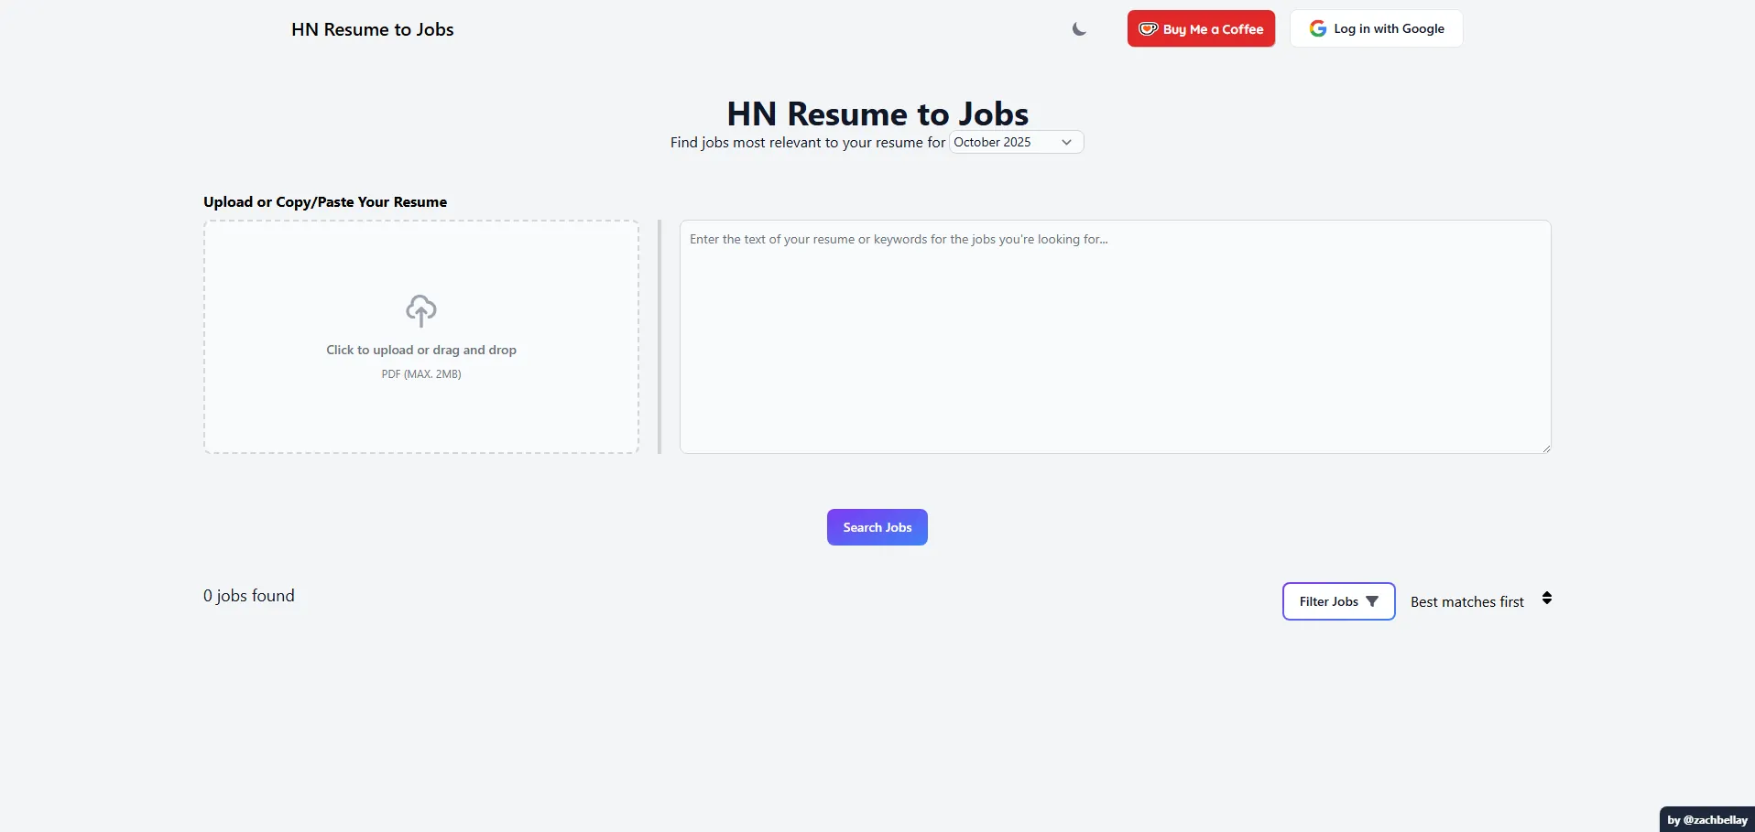Image resolution: width=1755 pixels, height=832 pixels.
Task: Click the 'Click to upload or drag and drop' text
Action: point(421,350)
